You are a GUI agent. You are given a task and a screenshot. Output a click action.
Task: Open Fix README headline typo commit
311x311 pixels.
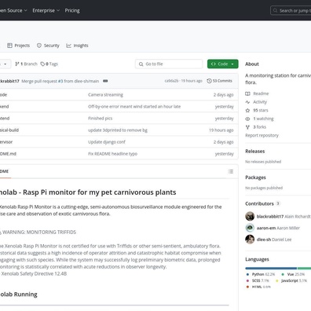tap(112, 154)
